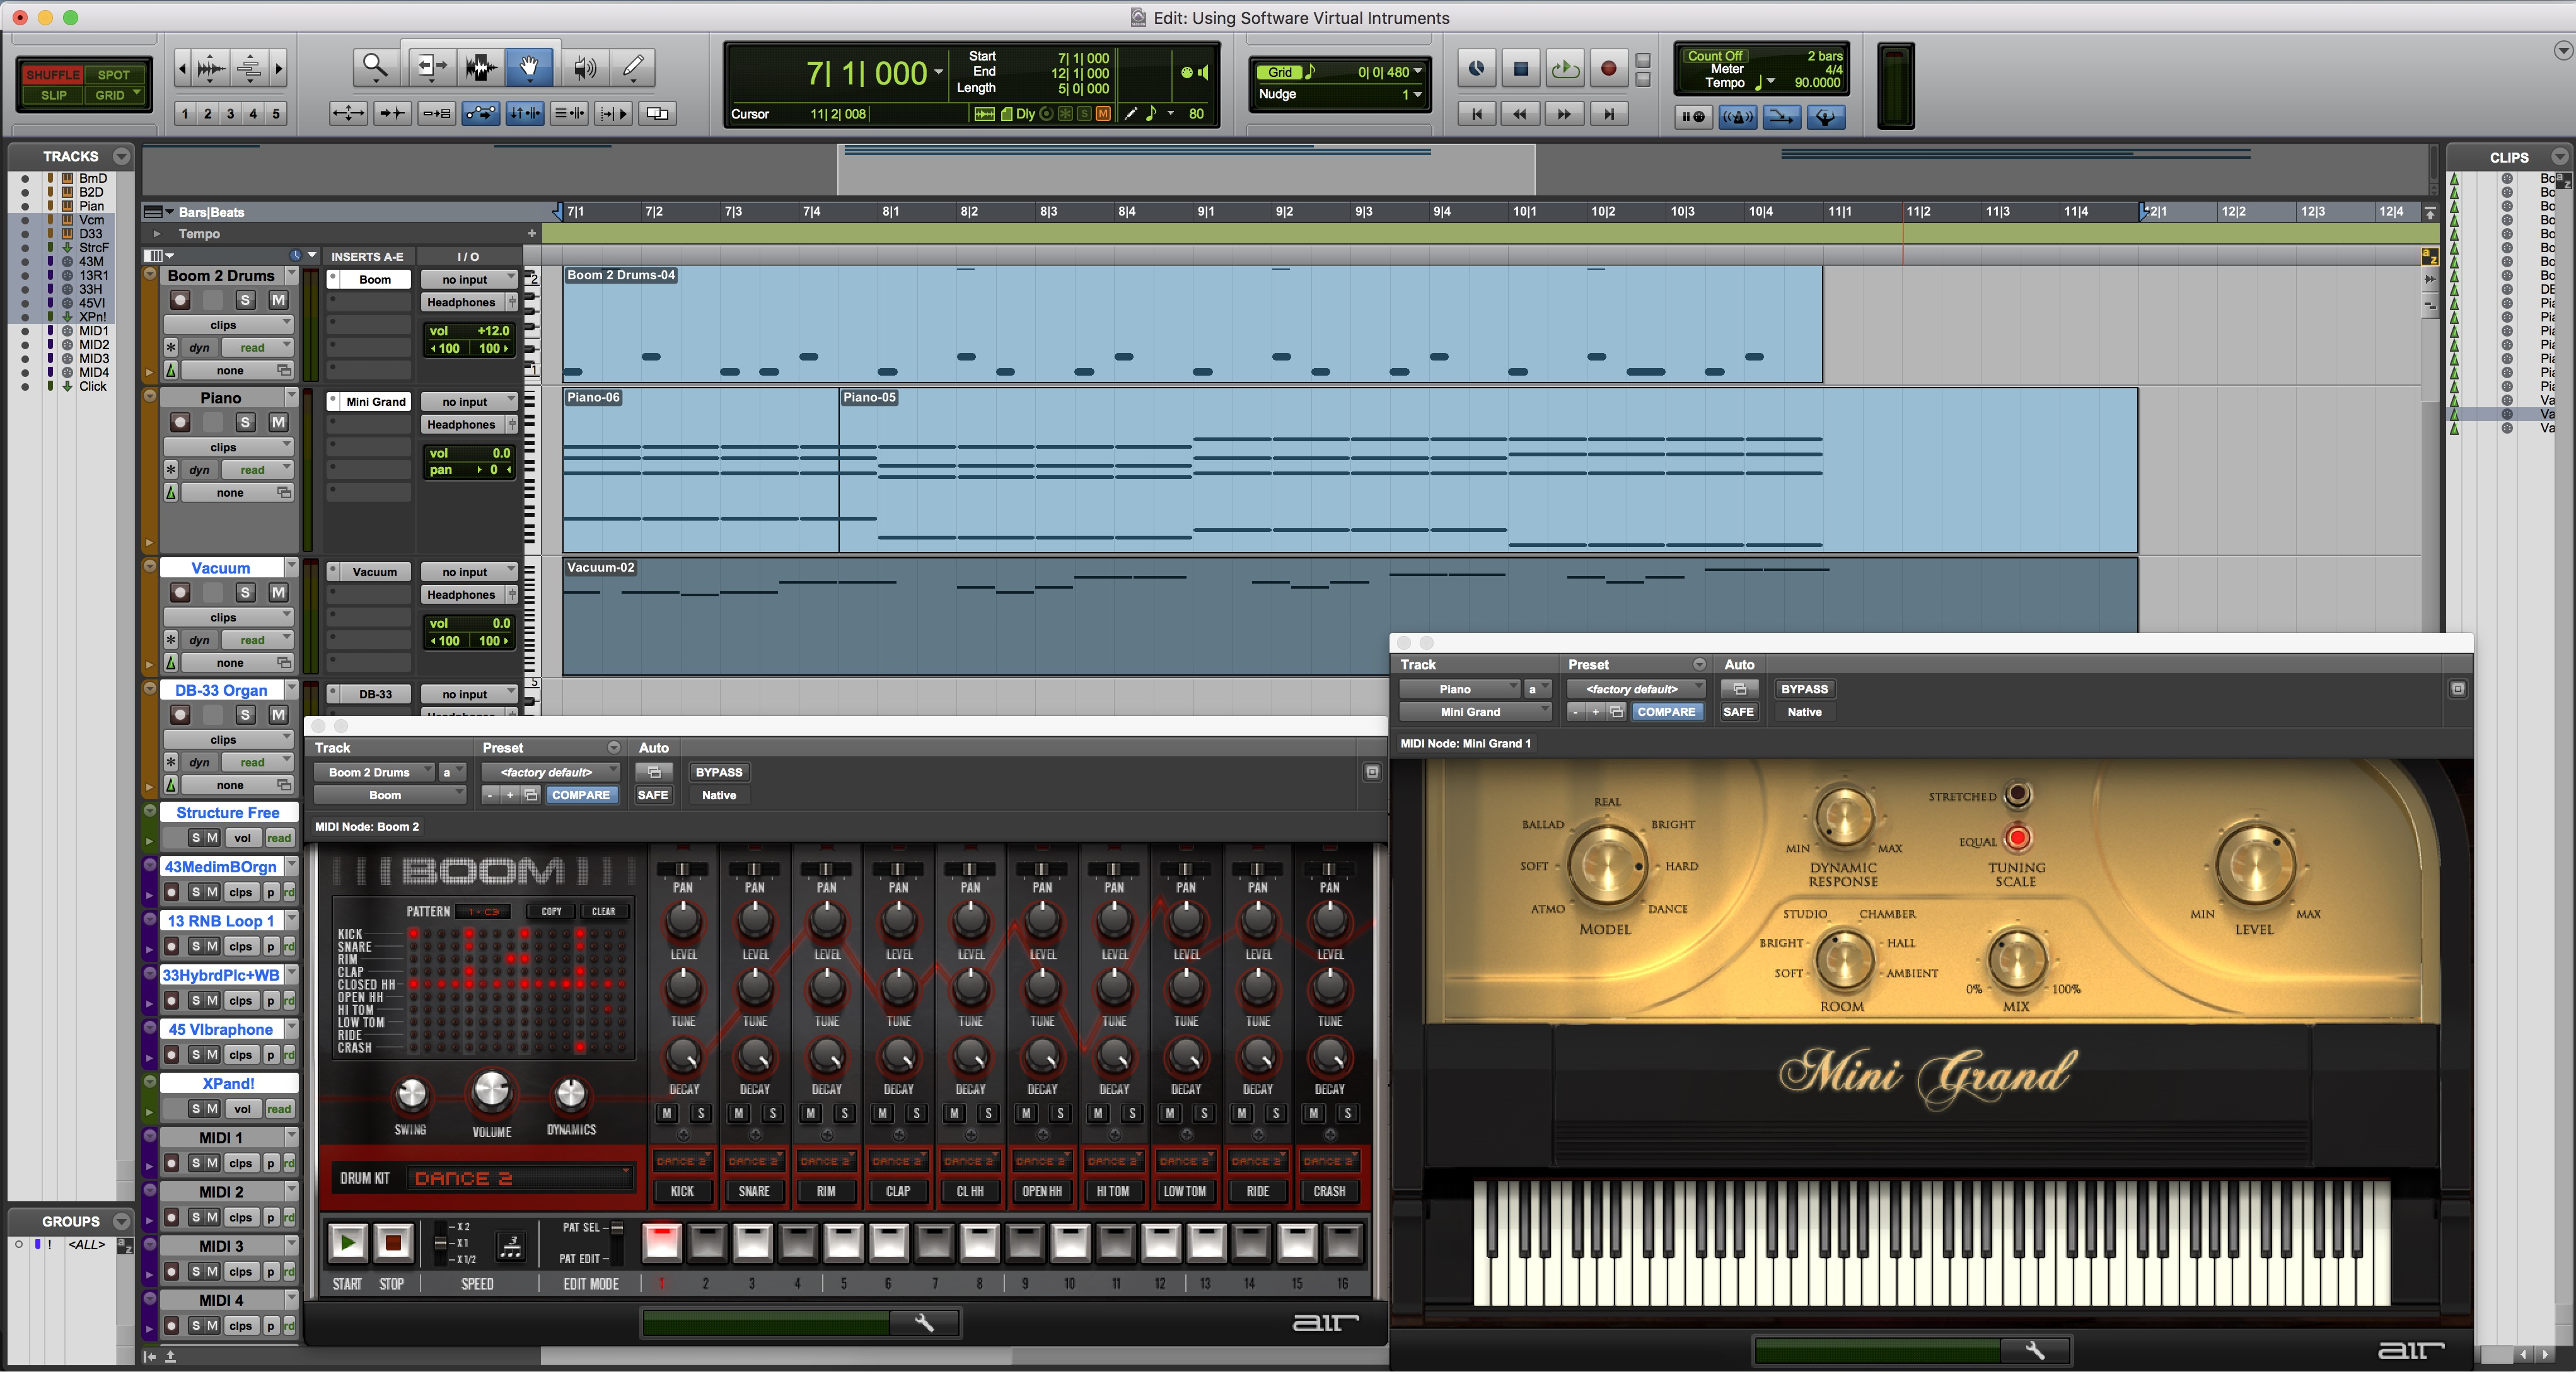2576x1374 pixels.
Task: Click Boom plugin target window icon
Action: [1372, 772]
